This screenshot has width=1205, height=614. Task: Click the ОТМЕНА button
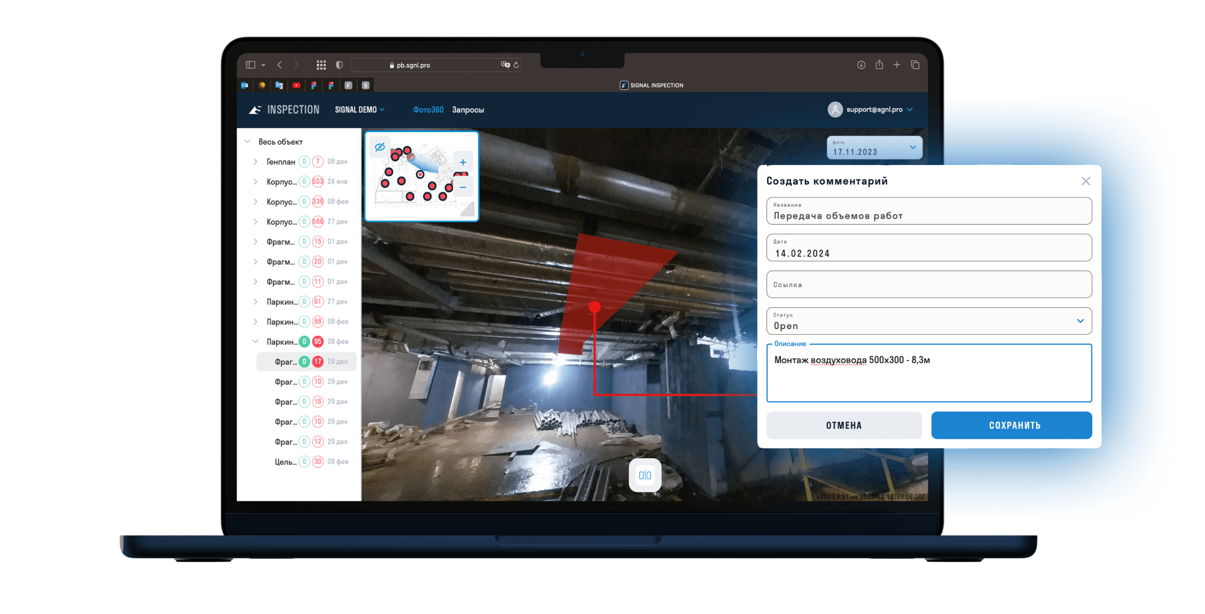(x=843, y=426)
